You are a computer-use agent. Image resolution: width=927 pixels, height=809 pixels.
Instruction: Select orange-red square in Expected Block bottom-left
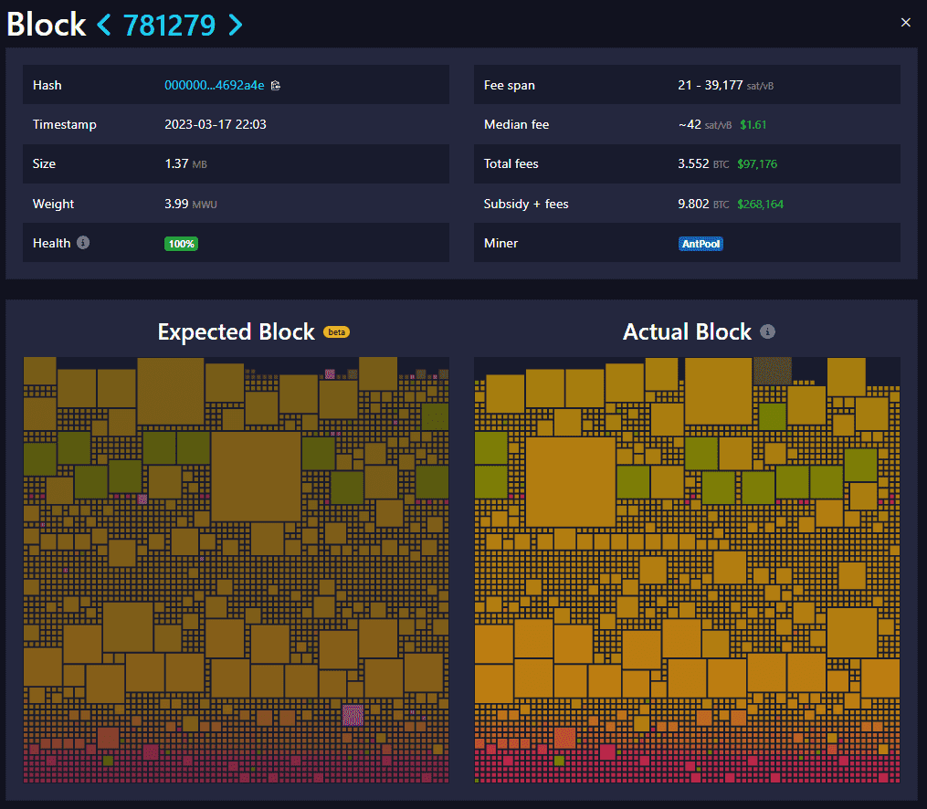[x=108, y=738]
